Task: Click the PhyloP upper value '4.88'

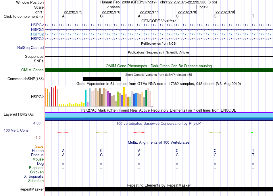Action: 37,123
